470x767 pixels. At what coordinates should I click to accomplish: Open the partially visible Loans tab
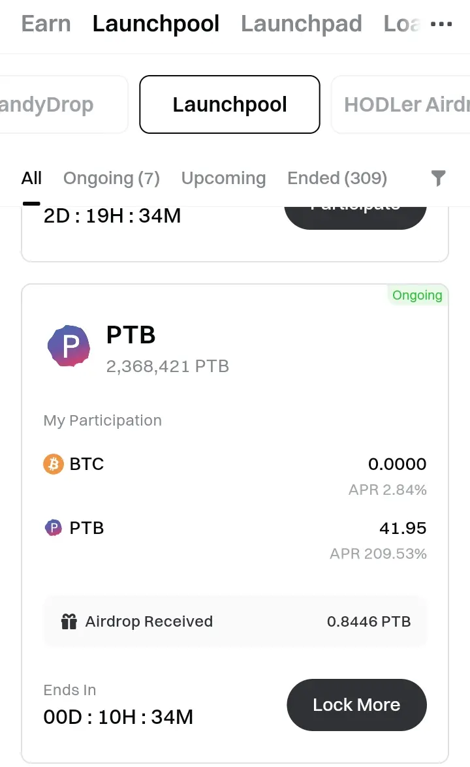click(x=402, y=23)
